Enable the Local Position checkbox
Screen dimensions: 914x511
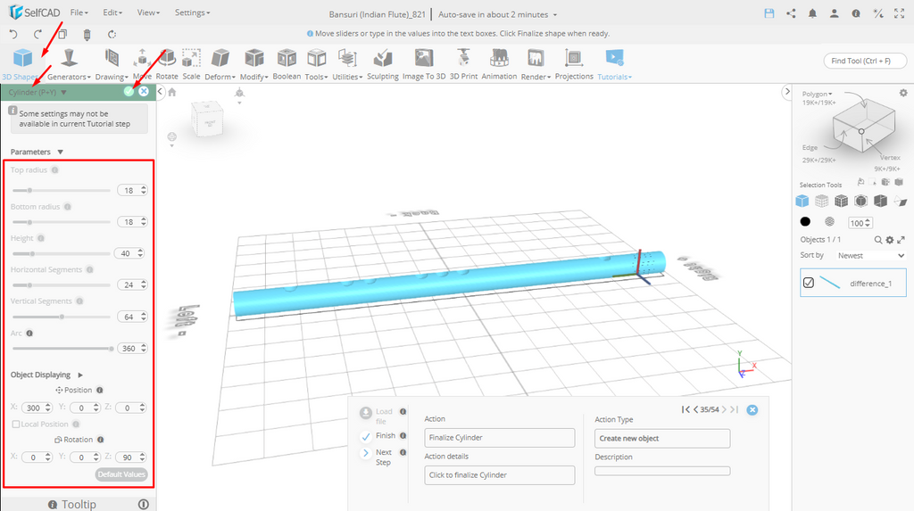[16, 424]
